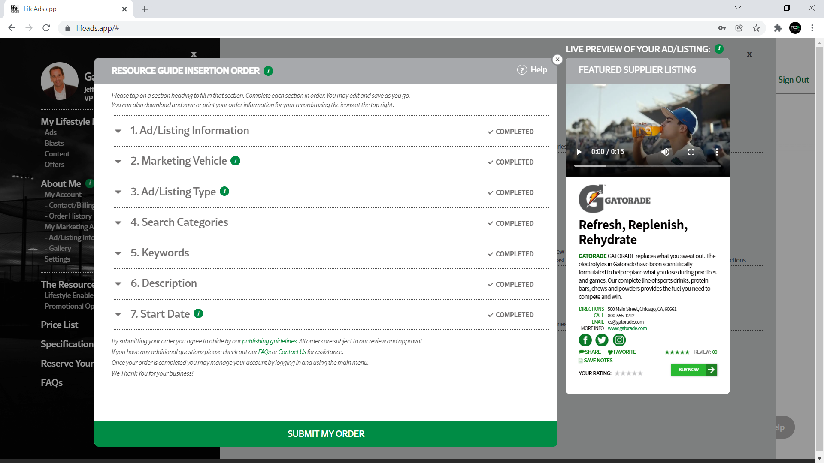The image size is (824, 463).
Task: Toggle the Favorite heart on the listing
Action: coord(610,352)
